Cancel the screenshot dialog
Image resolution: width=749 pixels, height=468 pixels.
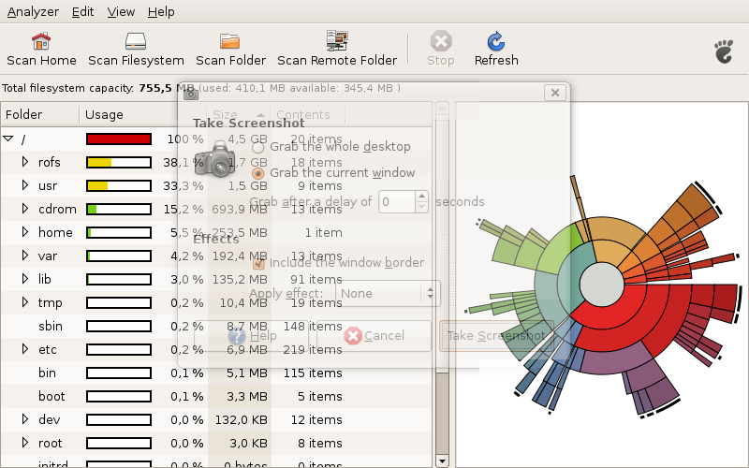[x=374, y=336]
